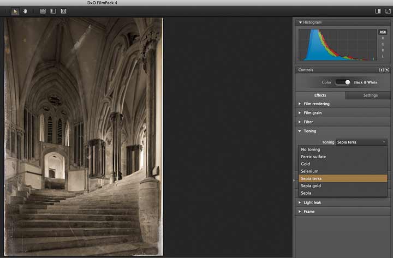This screenshot has height=258, width=393.
Task: Switch to the Effects tab
Action: [320, 95]
